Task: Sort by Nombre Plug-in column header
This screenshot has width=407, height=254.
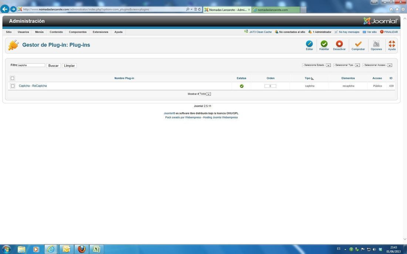Action: click(x=124, y=78)
